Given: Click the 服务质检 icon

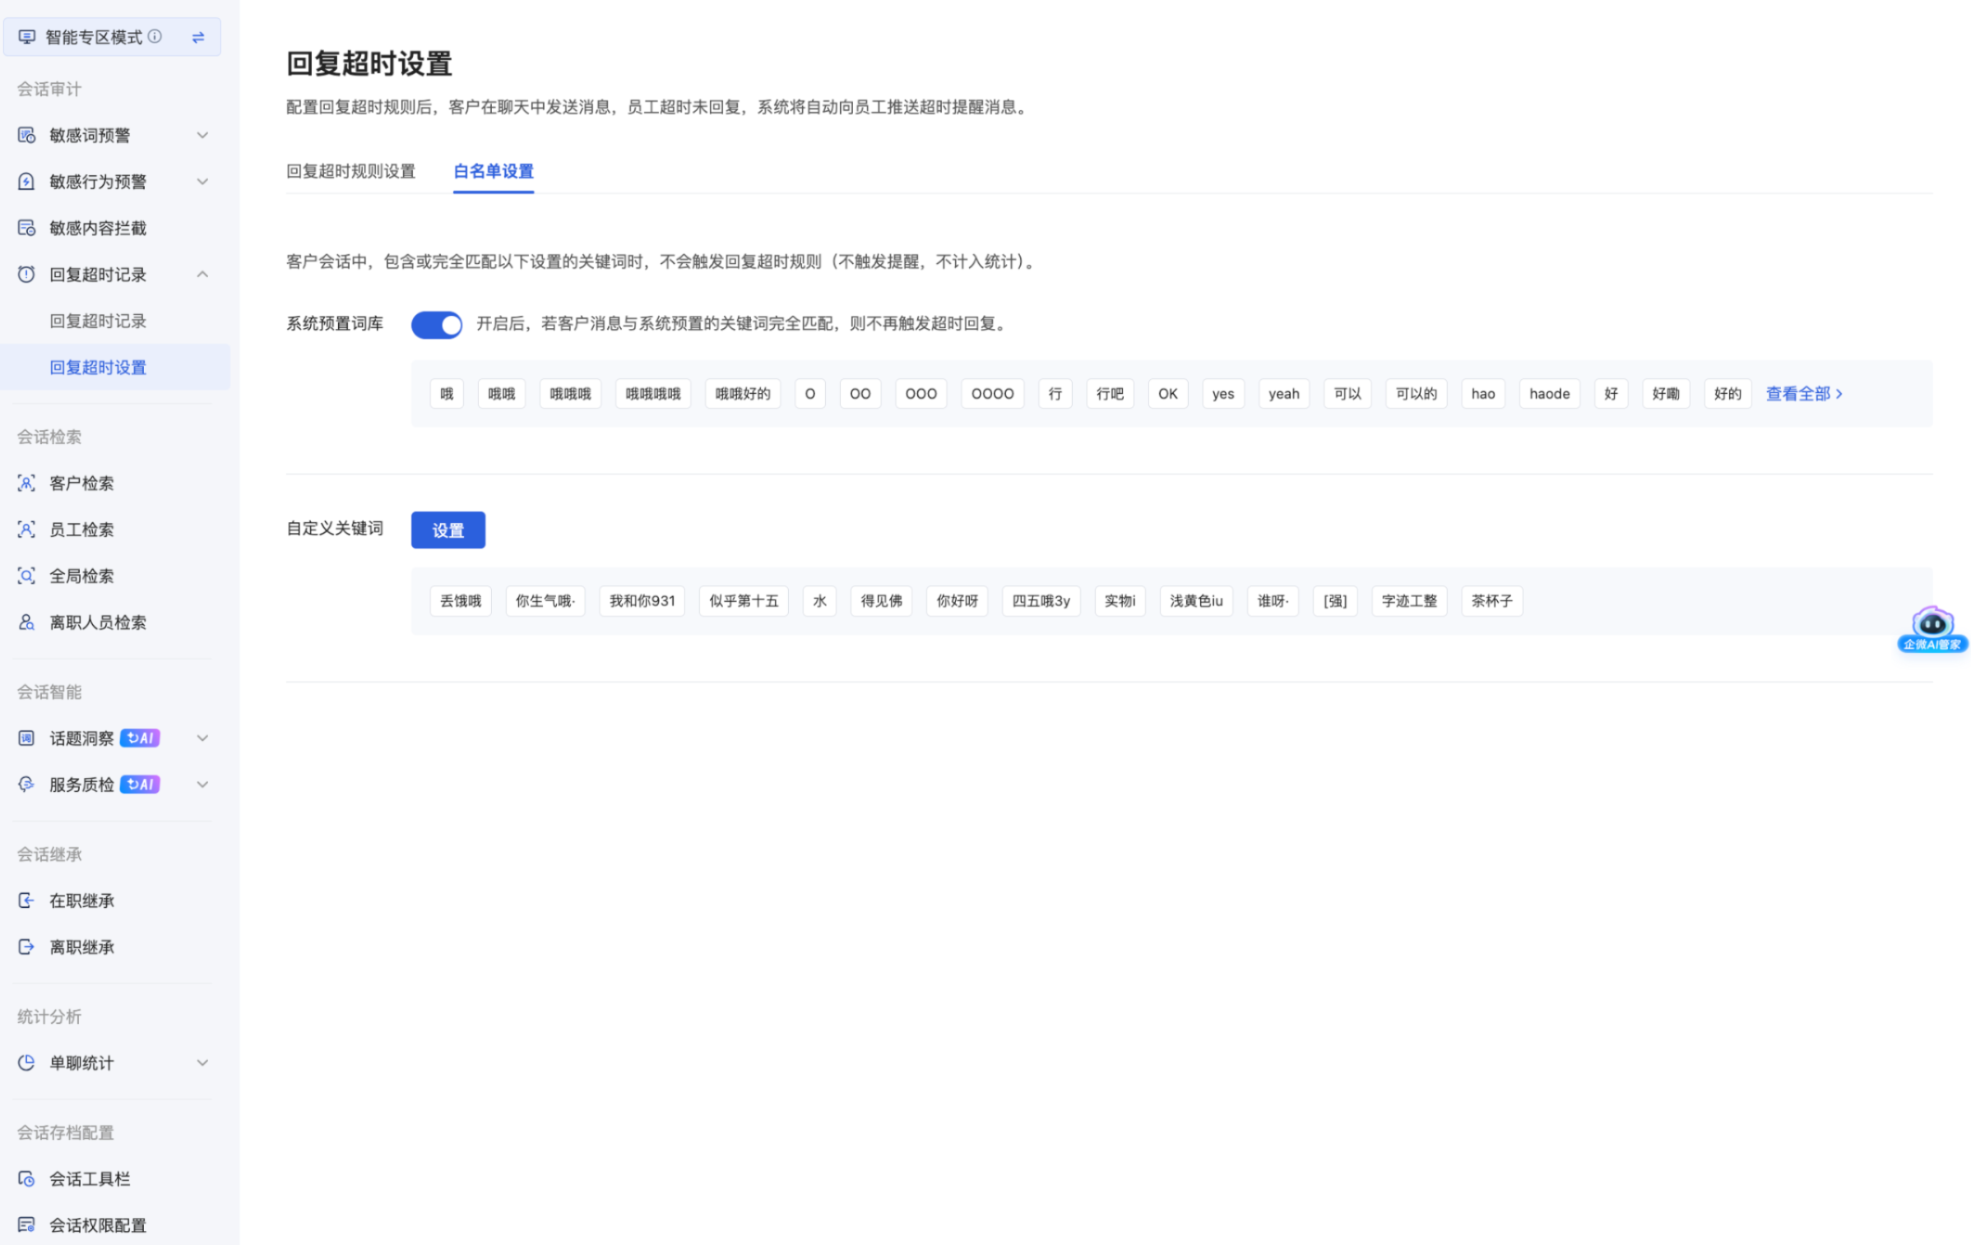Looking at the screenshot, I should click(26, 784).
